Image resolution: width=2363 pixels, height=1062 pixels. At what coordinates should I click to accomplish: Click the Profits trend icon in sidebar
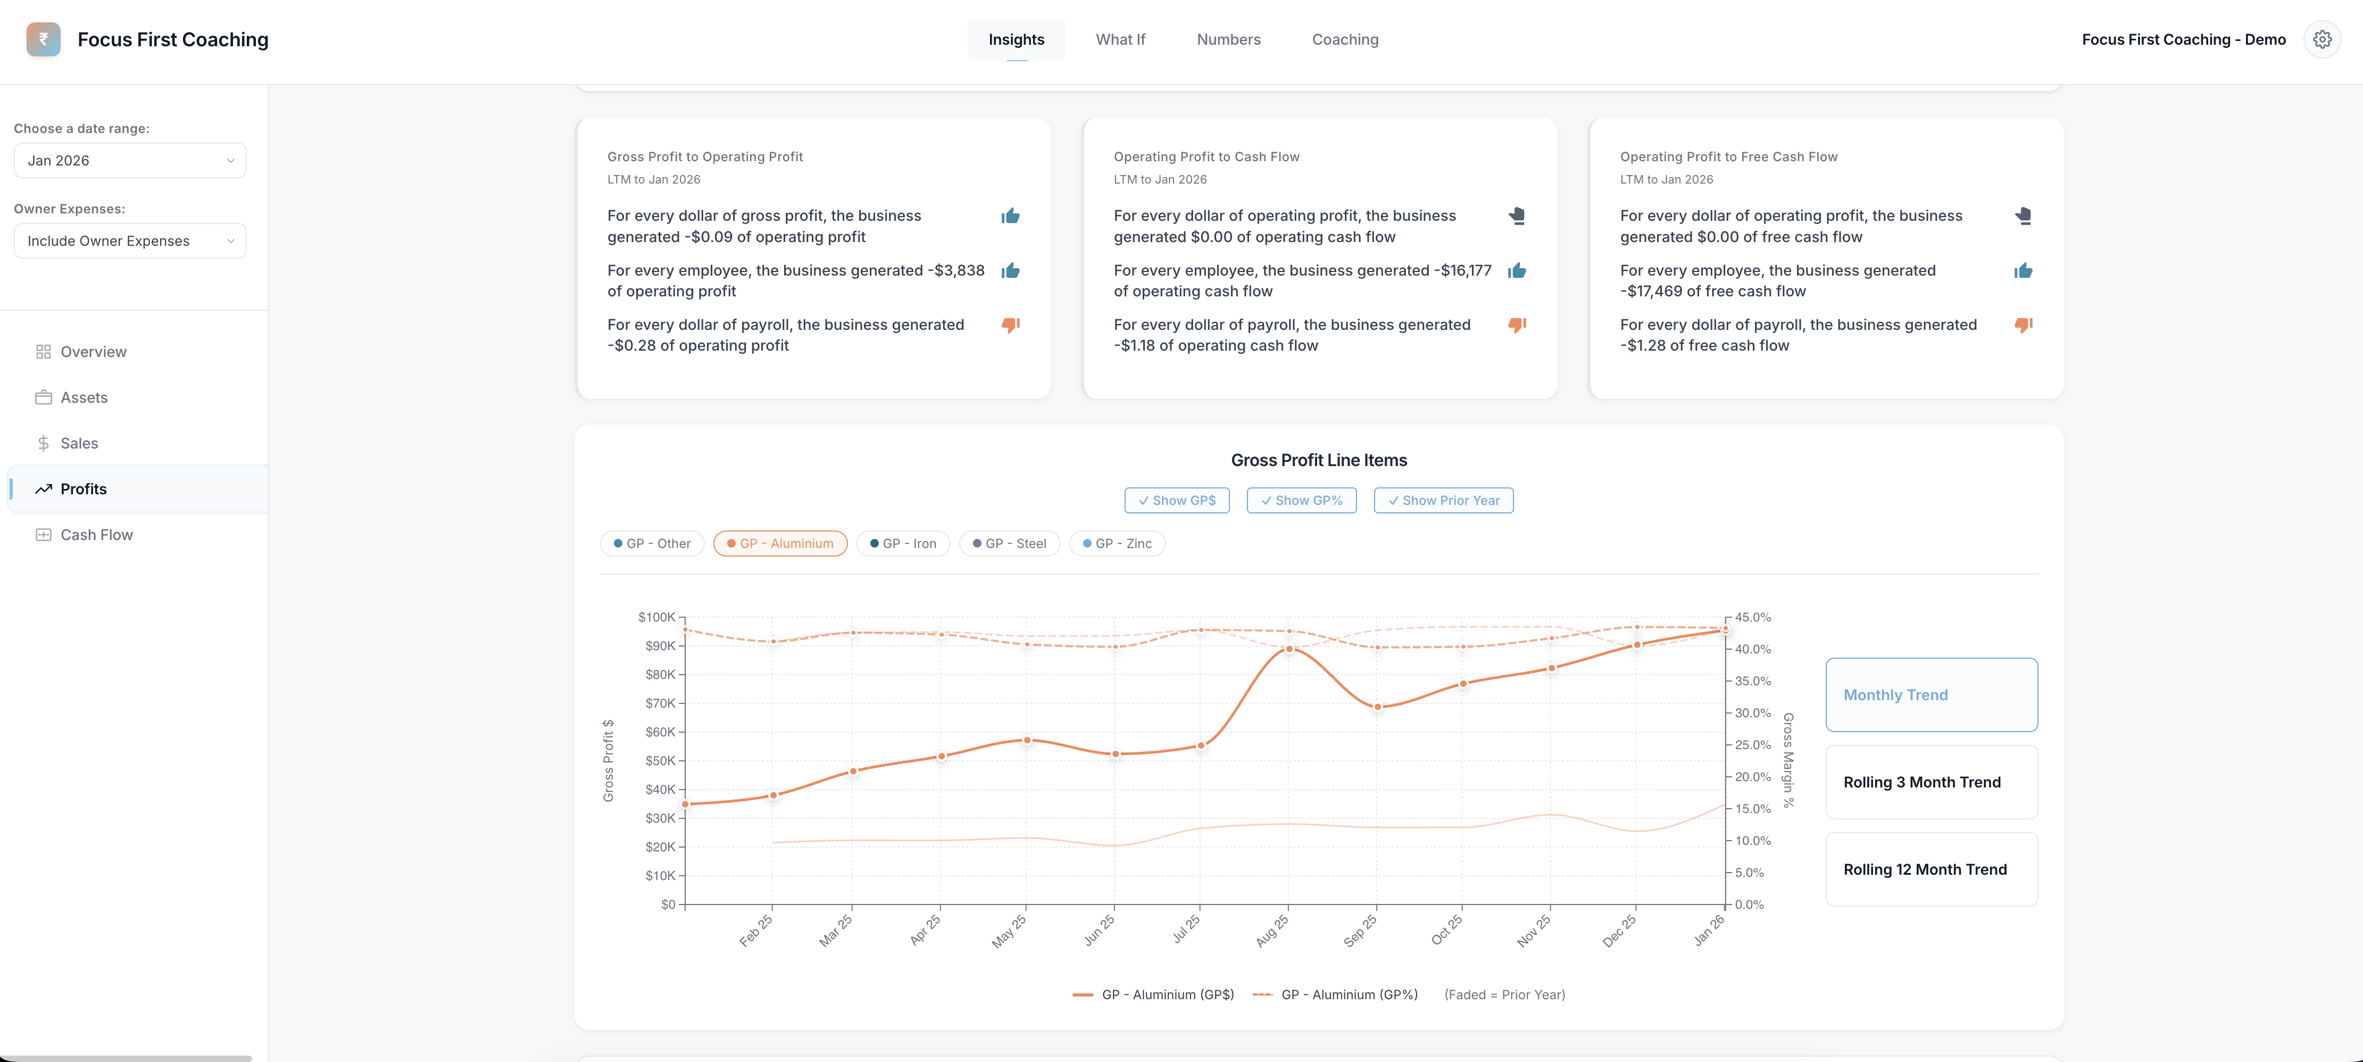(45, 489)
